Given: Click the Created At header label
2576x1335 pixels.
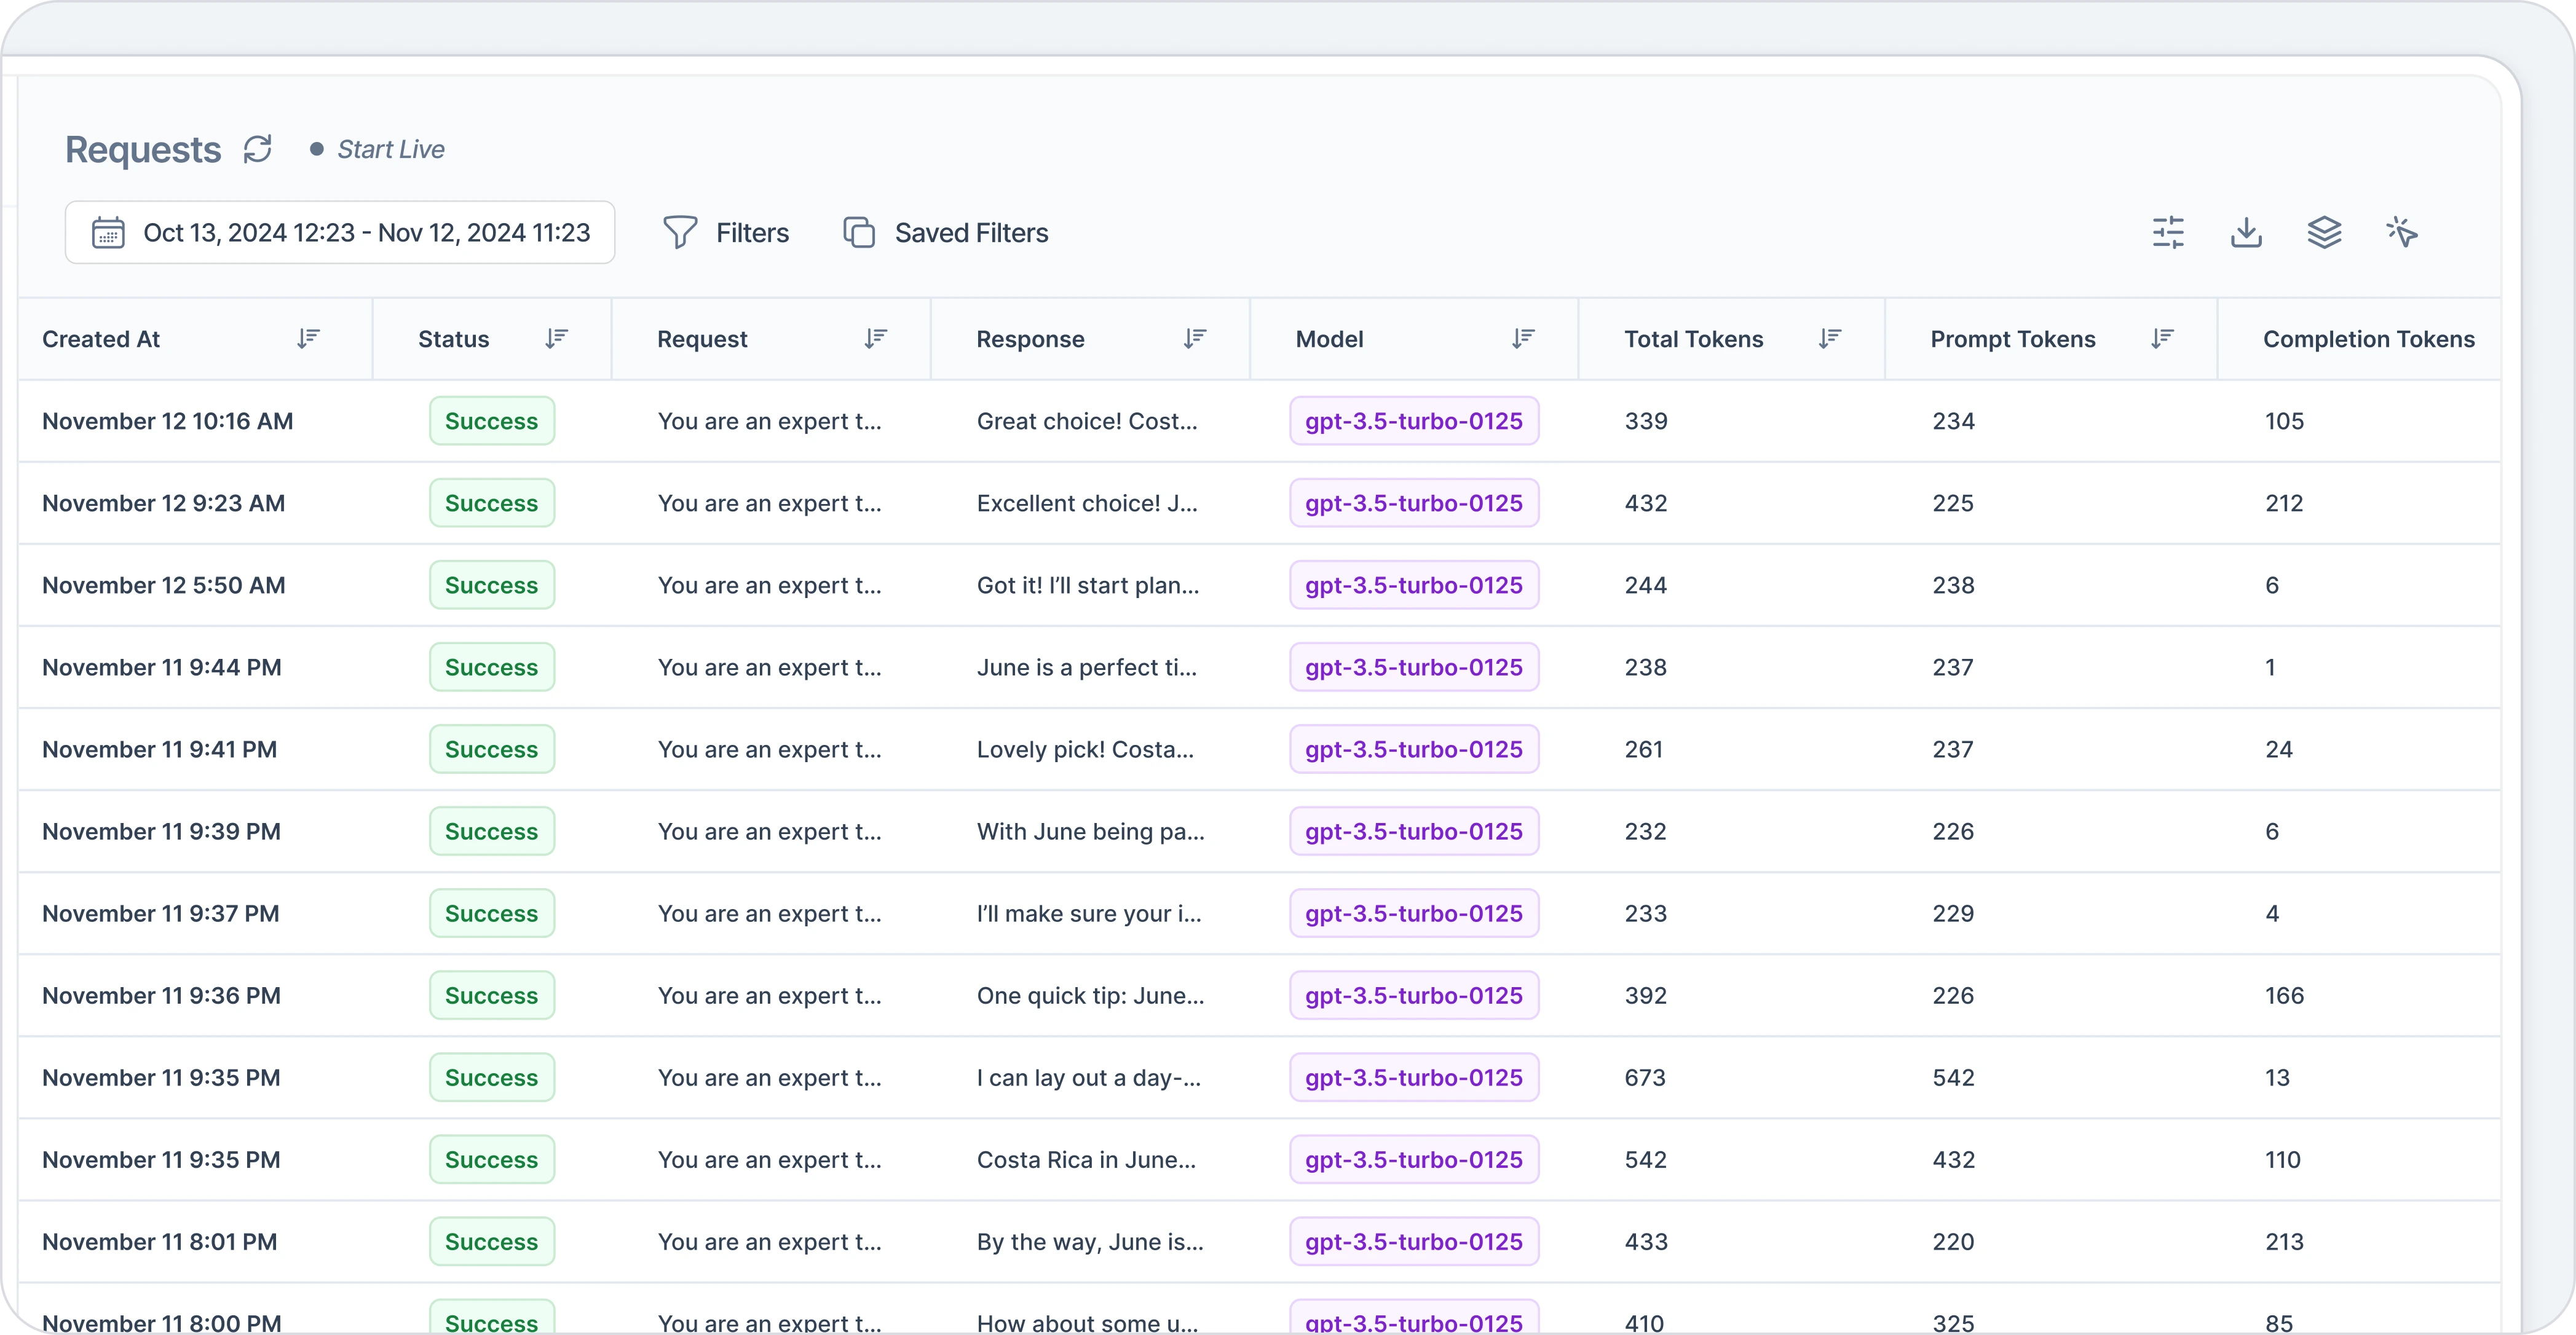Looking at the screenshot, I should pyautogui.click(x=101, y=339).
